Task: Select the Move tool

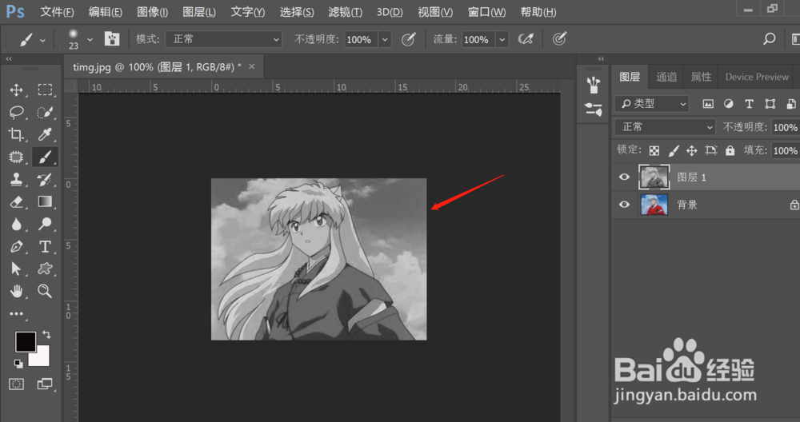Action: (16, 90)
